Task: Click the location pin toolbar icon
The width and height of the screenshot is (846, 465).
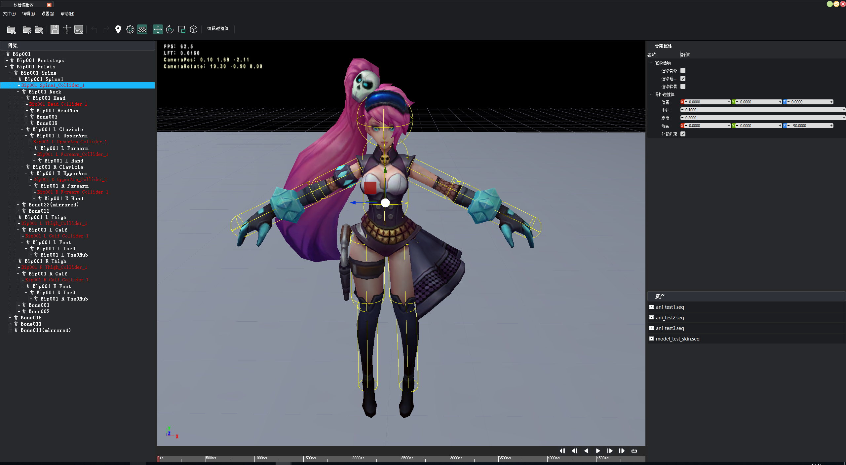Action: [x=118, y=30]
